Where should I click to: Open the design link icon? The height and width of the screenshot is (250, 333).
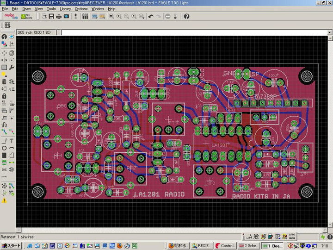[x=12, y=16]
